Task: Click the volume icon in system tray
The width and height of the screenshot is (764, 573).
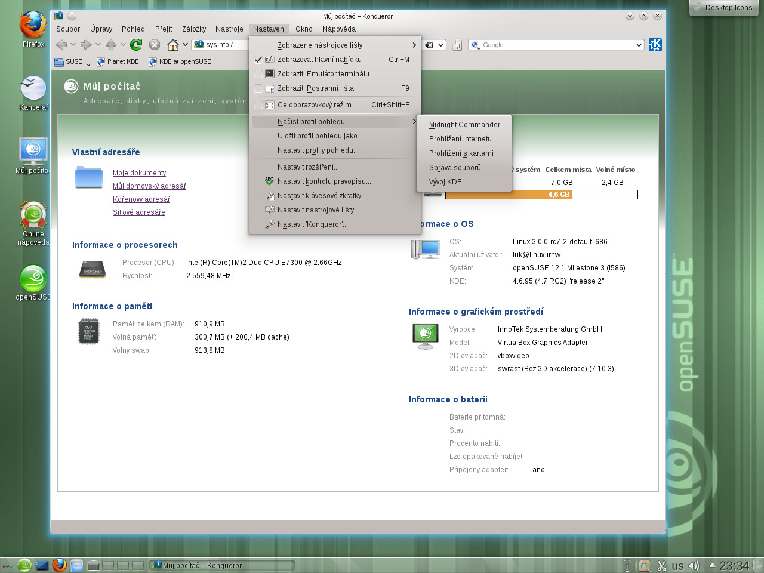Action: pyautogui.click(x=694, y=566)
